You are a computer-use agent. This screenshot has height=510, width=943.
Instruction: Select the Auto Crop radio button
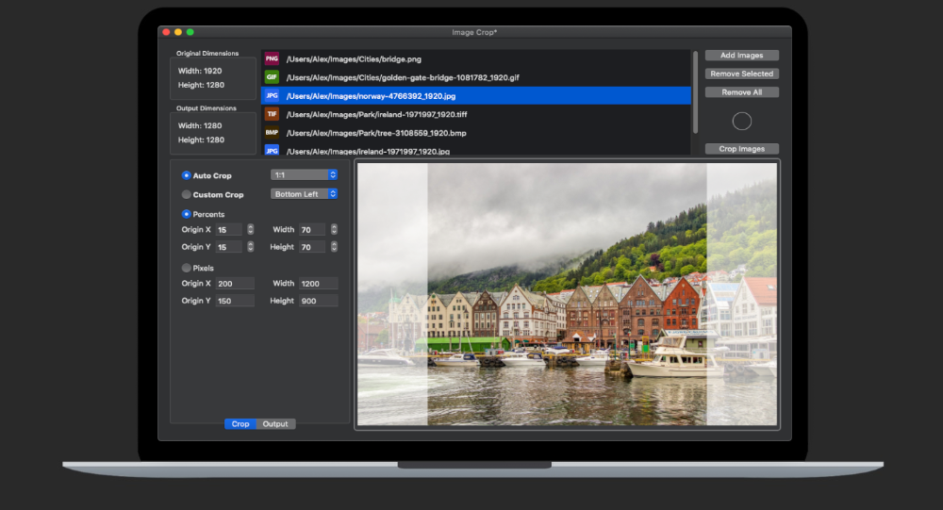click(x=187, y=175)
